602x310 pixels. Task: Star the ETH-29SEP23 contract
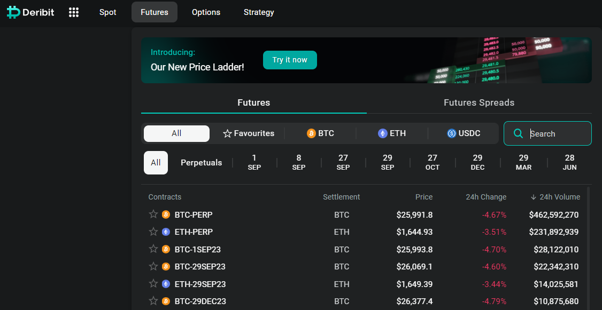point(153,283)
